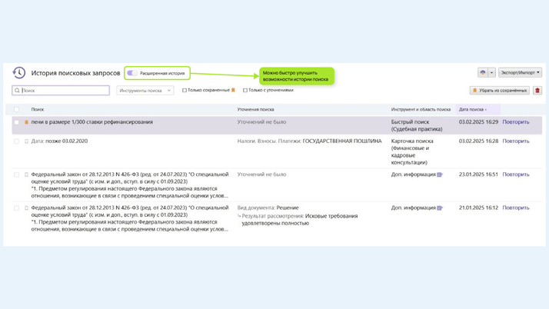Check the row 'пени в размере 1/300'

coord(16,122)
